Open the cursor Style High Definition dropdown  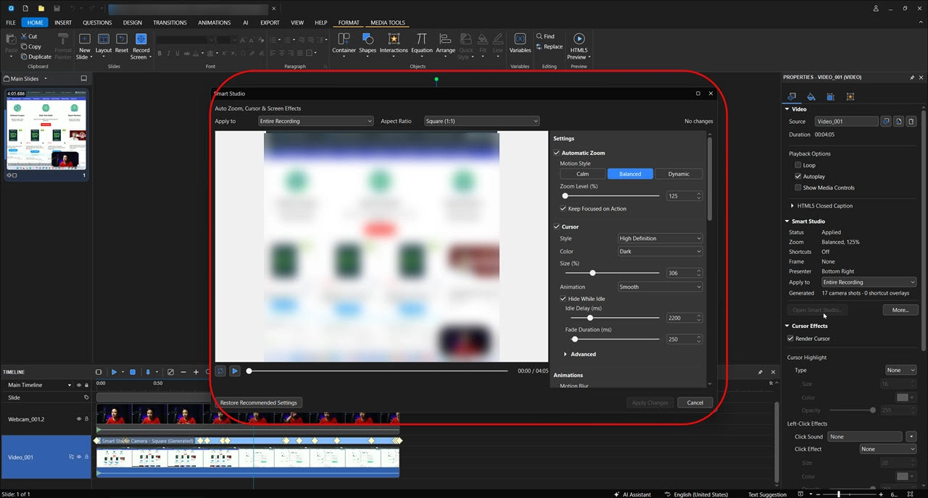point(660,238)
